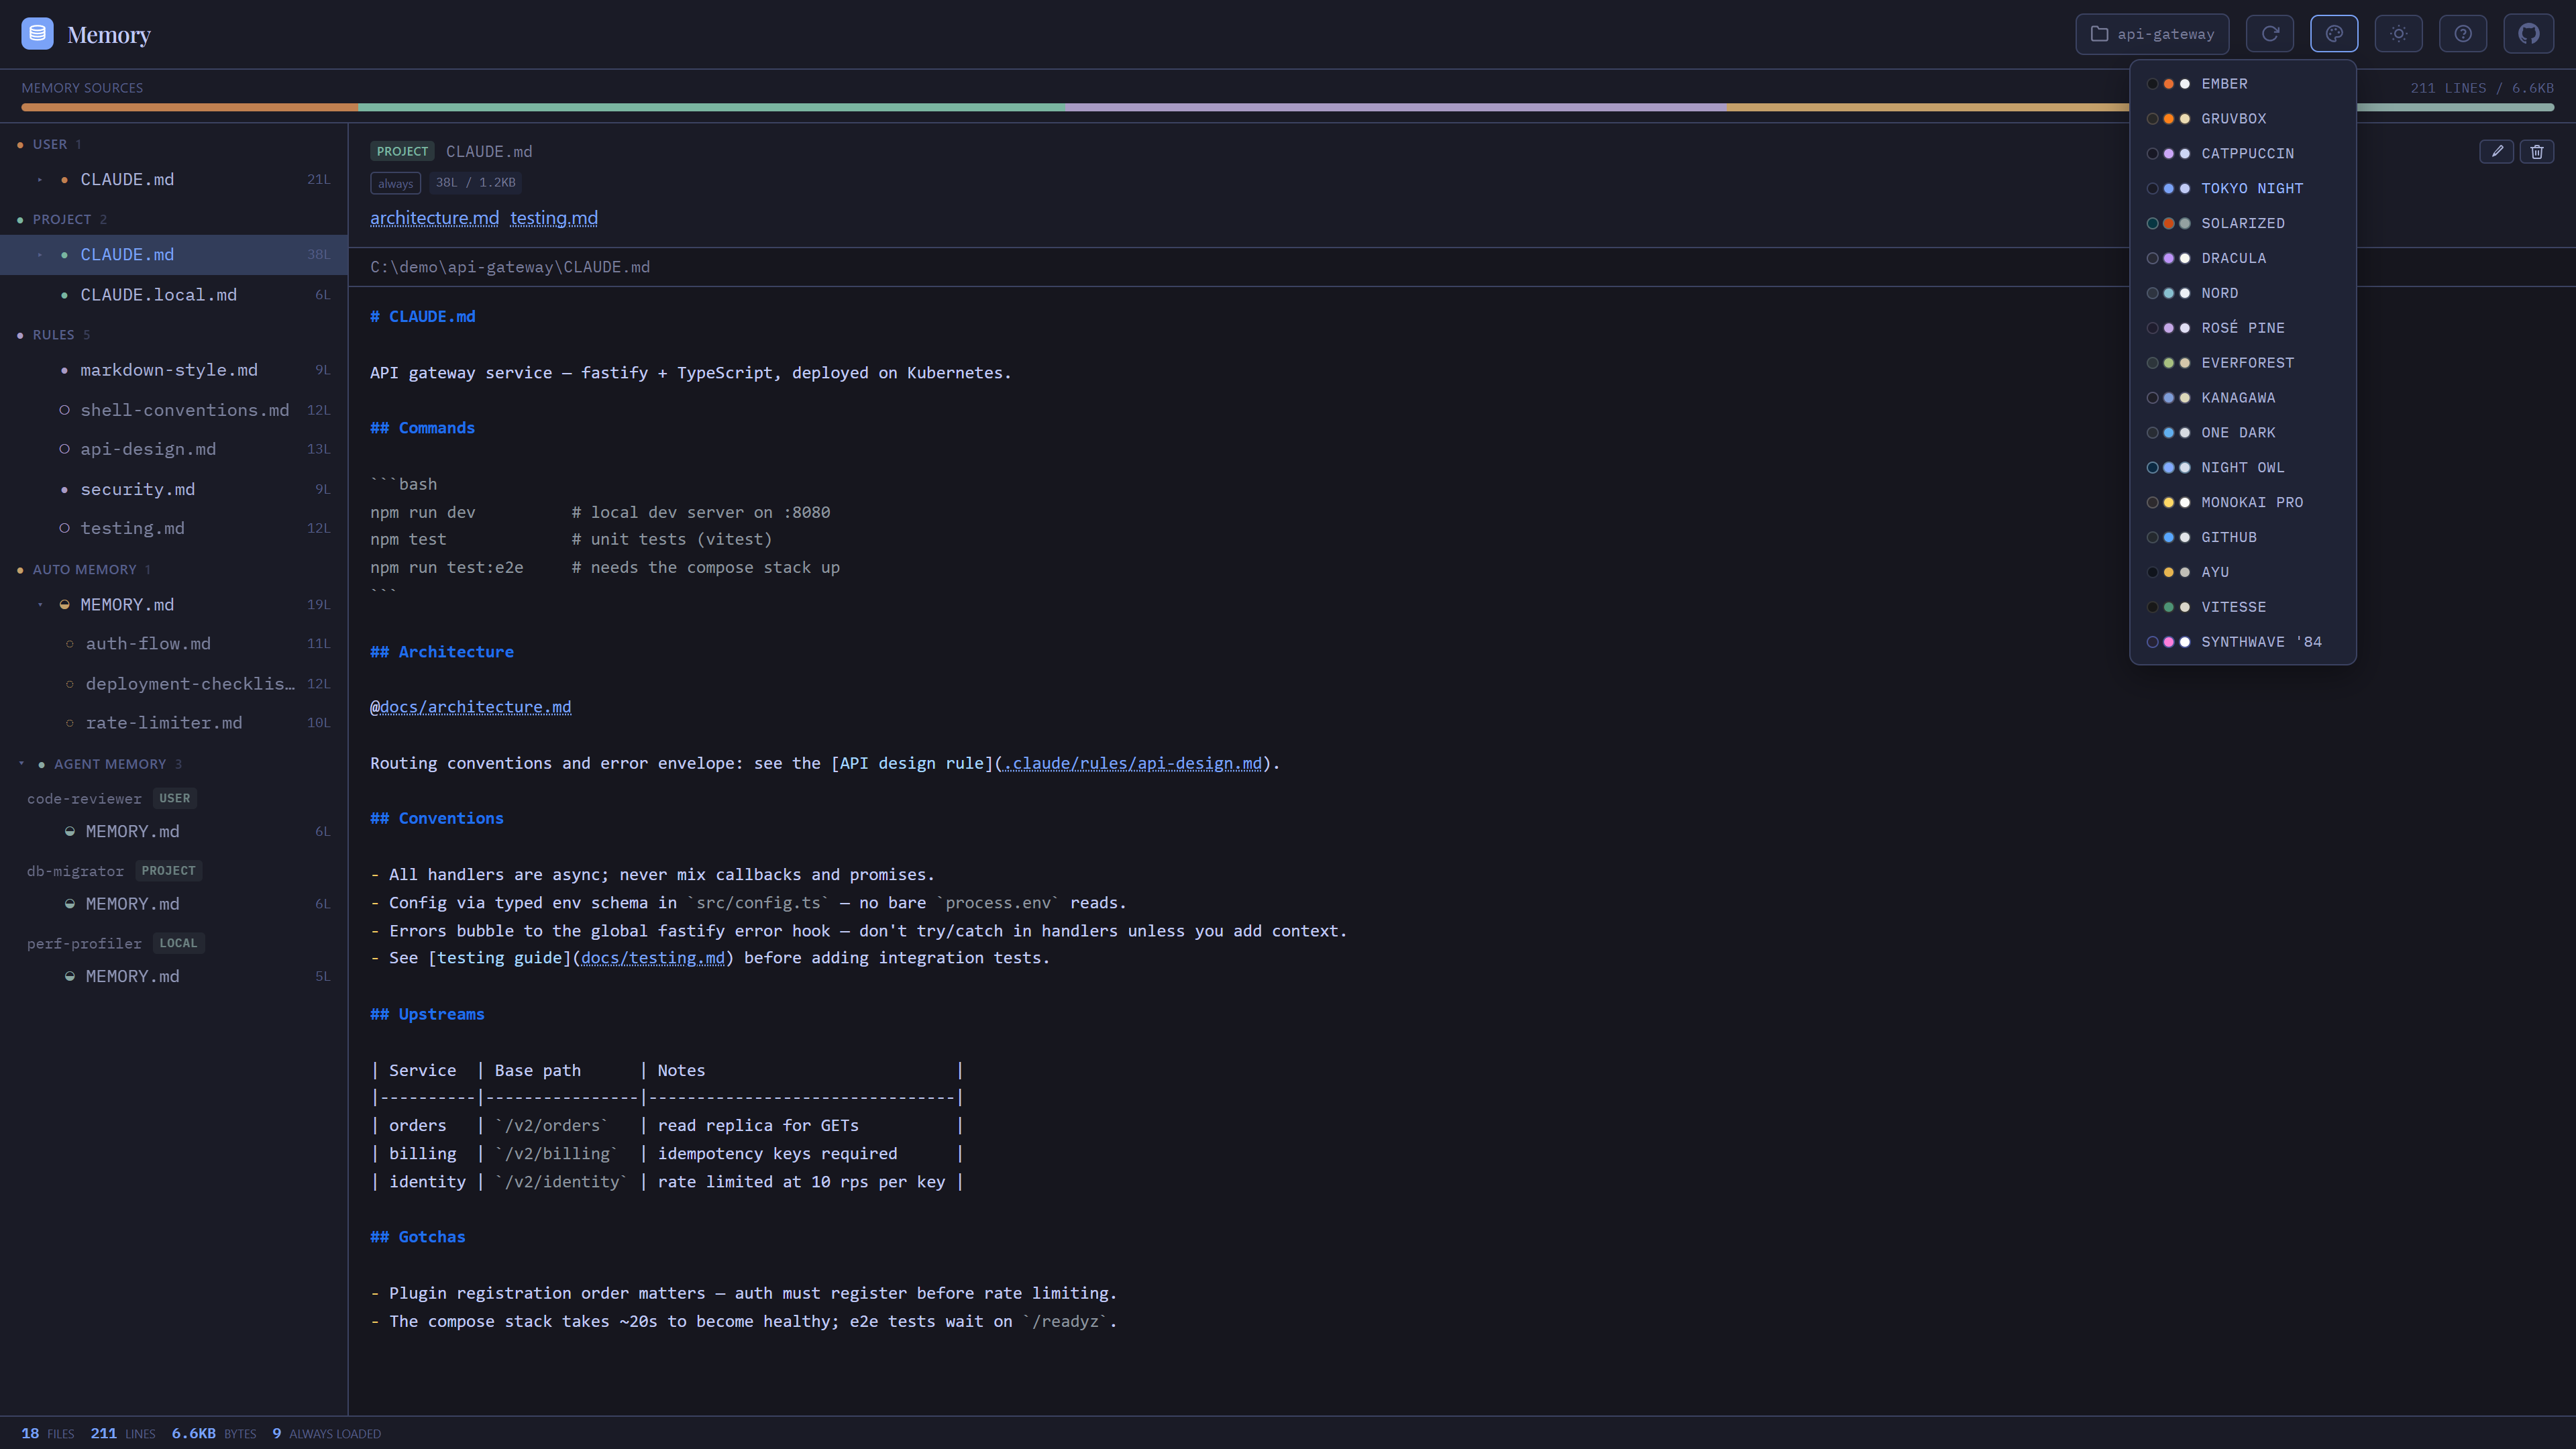Open api-design.md rule file
Screen dimensions: 2576x1449
click(x=174, y=449)
